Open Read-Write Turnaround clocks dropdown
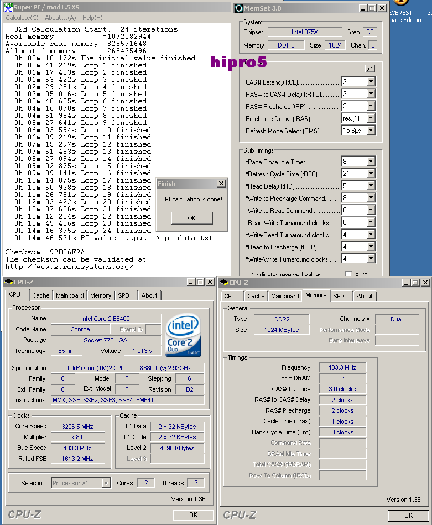This screenshot has height=525, width=432. 371,222
